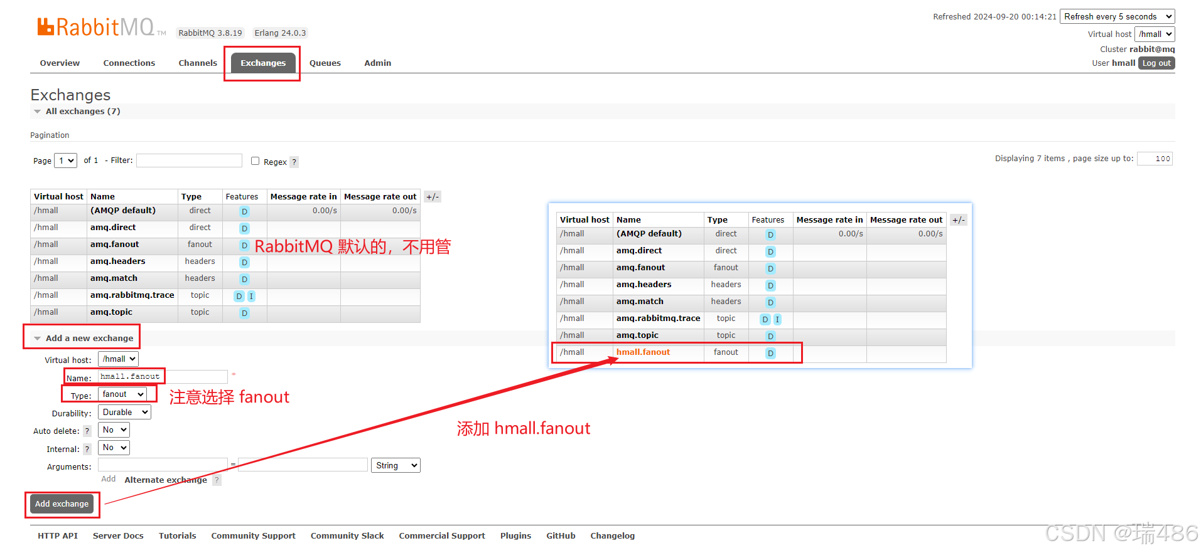Viewport: 1201px width, 553px height.
Task: Open the Type dropdown set to fanout
Action: pos(122,394)
